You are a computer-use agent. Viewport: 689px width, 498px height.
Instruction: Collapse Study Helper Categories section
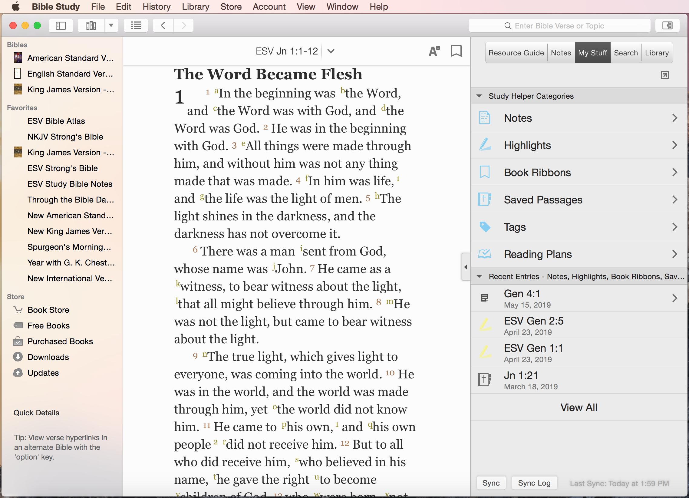(x=480, y=96)
